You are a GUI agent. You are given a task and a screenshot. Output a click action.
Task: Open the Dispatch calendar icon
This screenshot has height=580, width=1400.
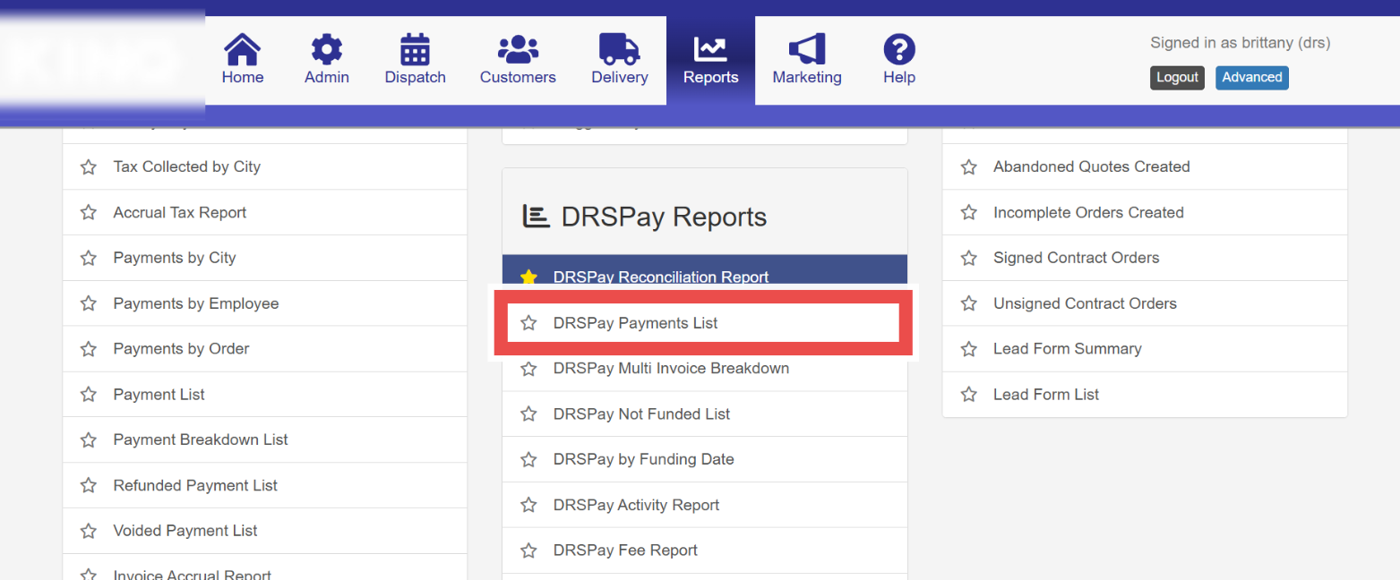[x=415, y=49]
